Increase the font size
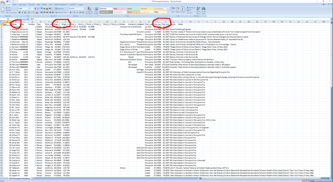333x182 pixels. pyautogui.click(x=35, y=8)
